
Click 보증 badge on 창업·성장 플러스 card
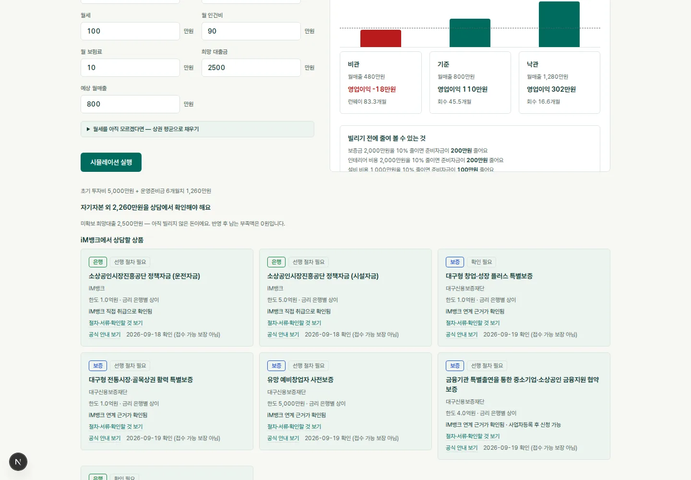pyautogui.click(x=455, y=262)
